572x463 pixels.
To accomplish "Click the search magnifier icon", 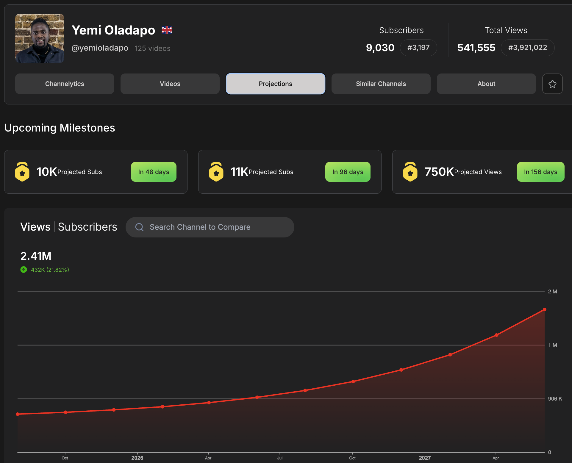I will [139, 227].
